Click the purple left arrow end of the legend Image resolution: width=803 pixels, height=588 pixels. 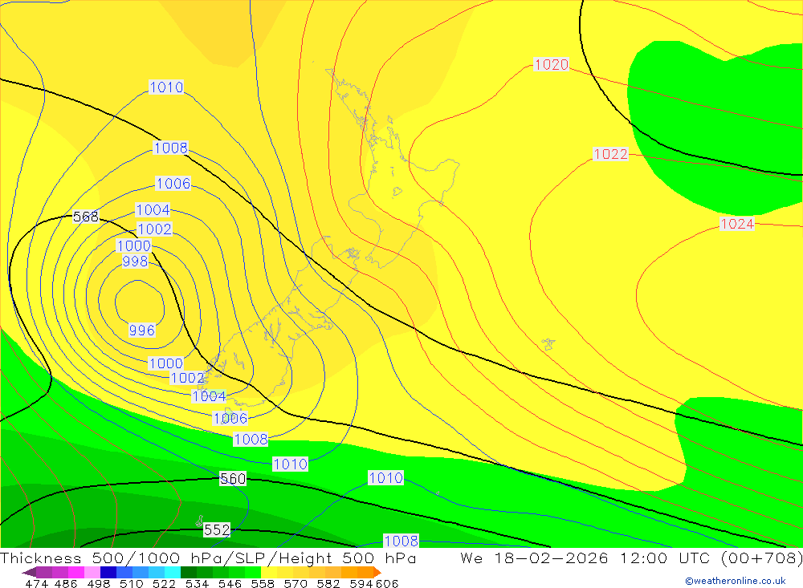tap(29, 572)
